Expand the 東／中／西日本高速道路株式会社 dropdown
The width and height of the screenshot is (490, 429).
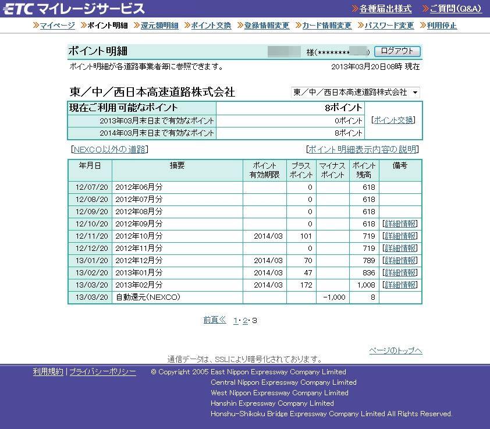click(x=356, y=92)
